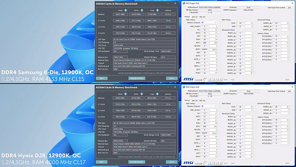The height and width of the screenshot is (167, 296).
Task: Click editable tCL field showing 17
Action: point(213,113)
